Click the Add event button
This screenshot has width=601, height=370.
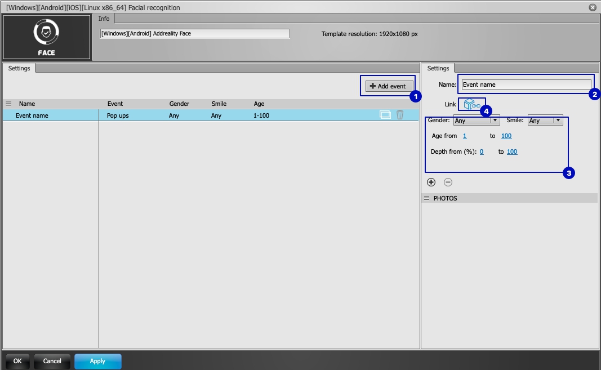[388, 86]
